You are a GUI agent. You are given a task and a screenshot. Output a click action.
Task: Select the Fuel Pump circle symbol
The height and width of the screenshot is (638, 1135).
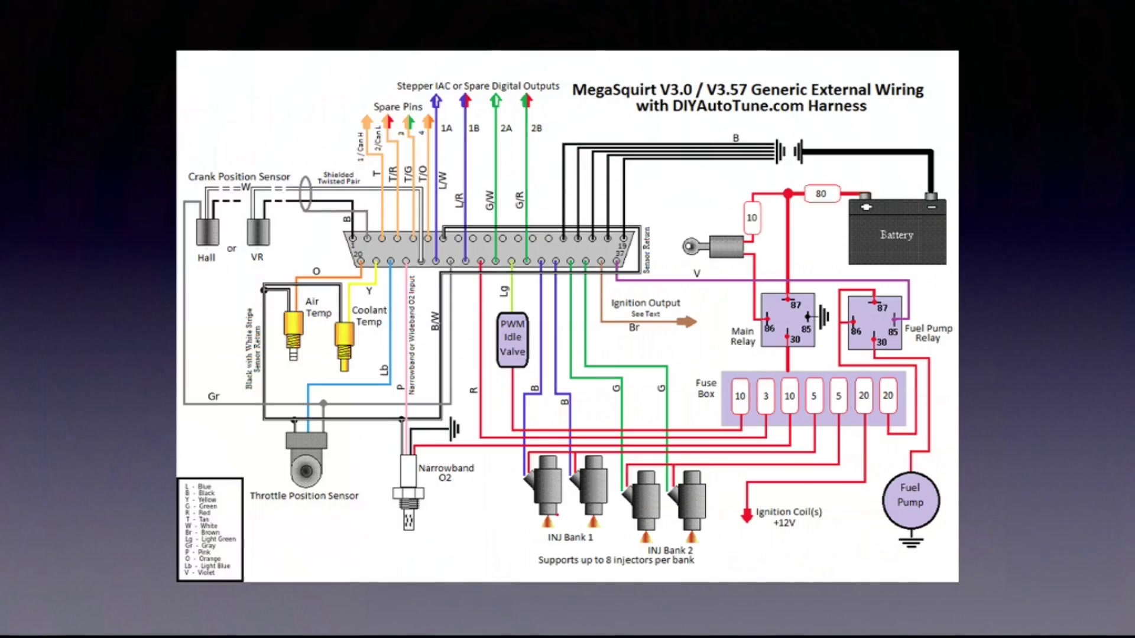point(910,500)
